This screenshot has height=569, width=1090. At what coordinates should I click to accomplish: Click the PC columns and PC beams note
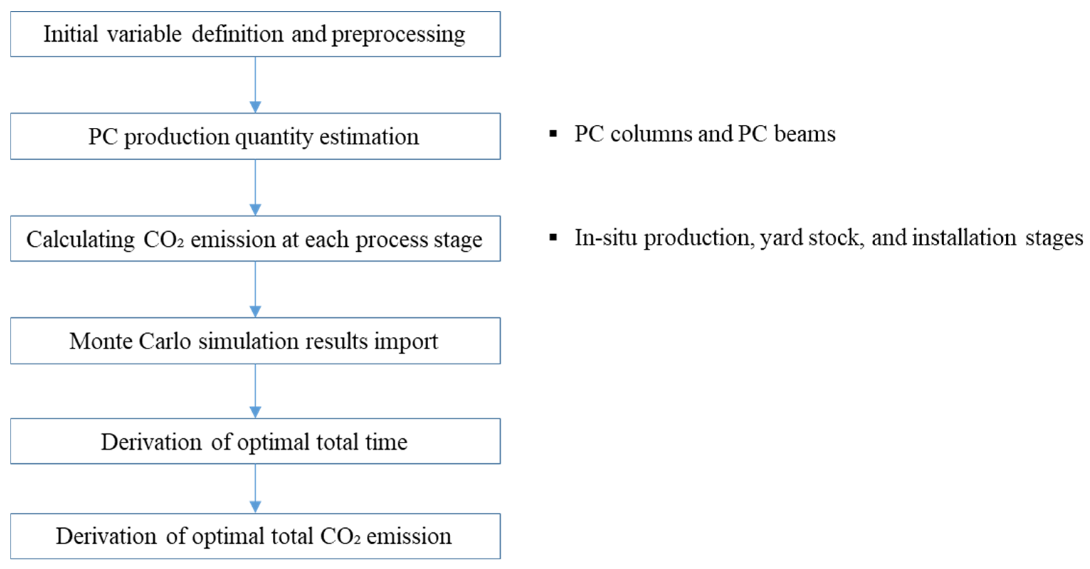pyautogui.click(x=704, y=134)
